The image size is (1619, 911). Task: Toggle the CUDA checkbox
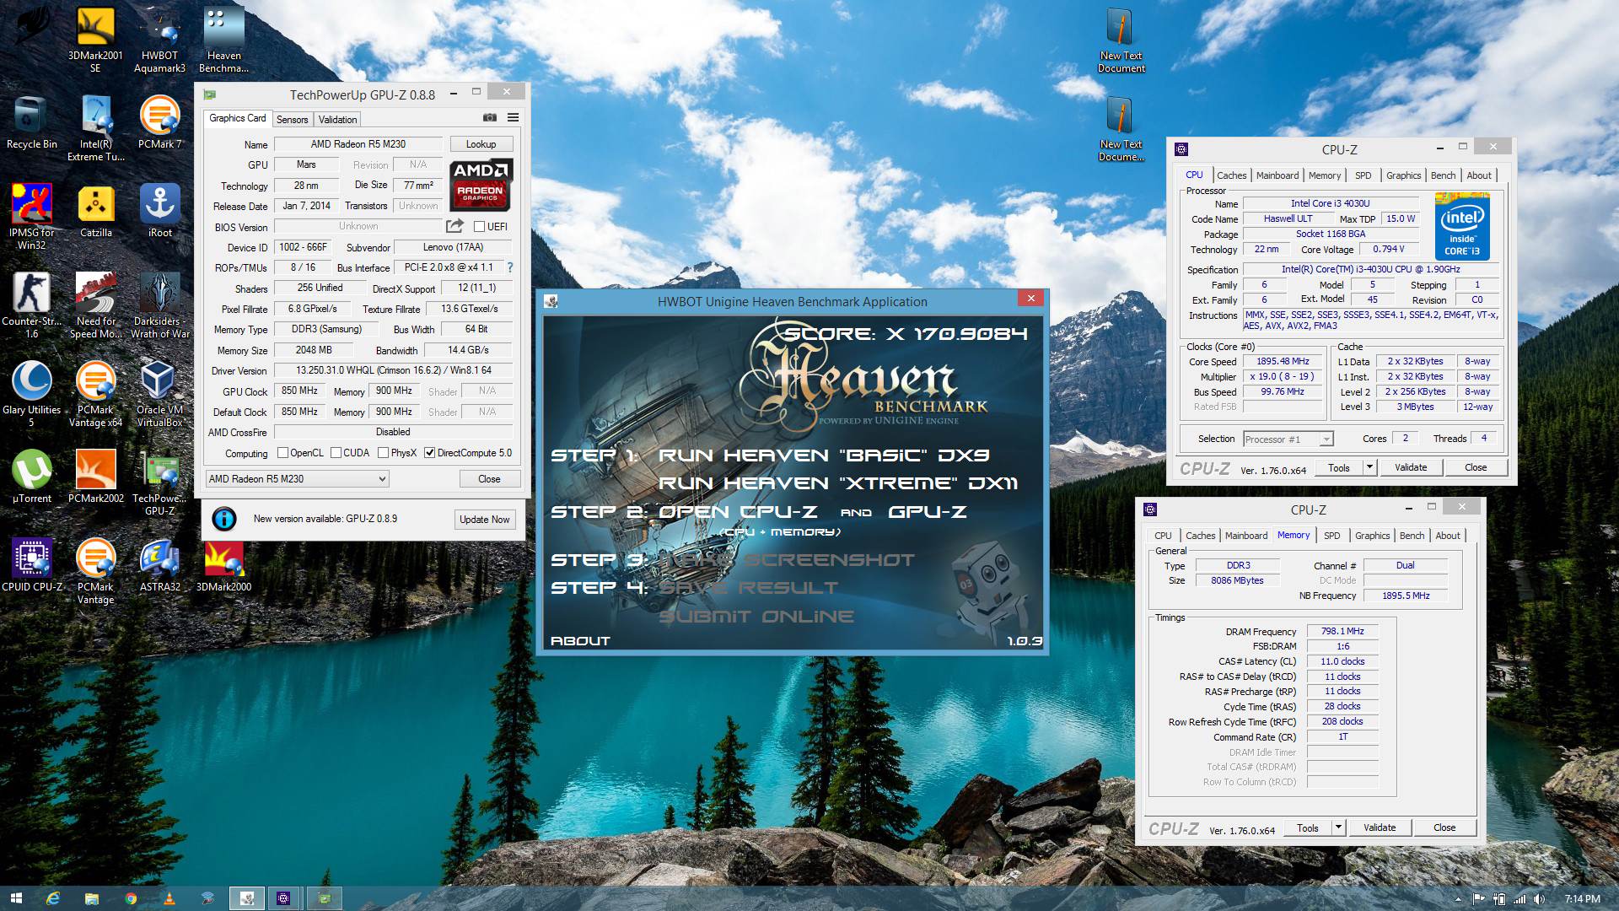point(336,453)
